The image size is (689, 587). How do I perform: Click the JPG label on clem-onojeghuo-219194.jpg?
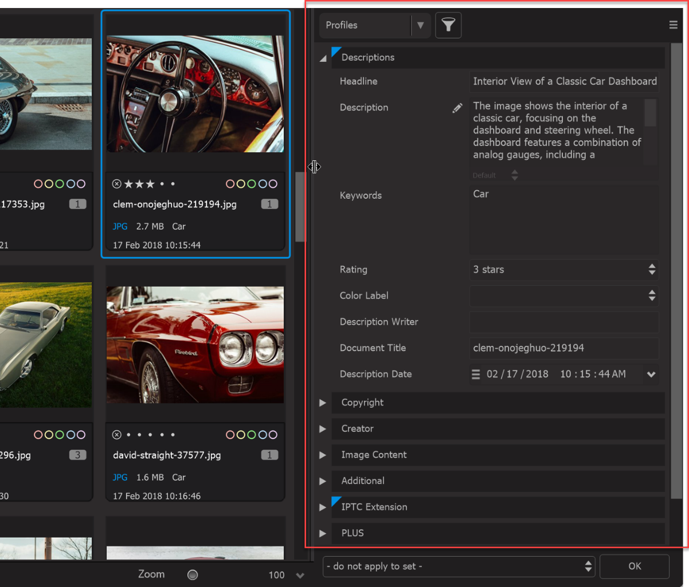(x=120, y=226)
